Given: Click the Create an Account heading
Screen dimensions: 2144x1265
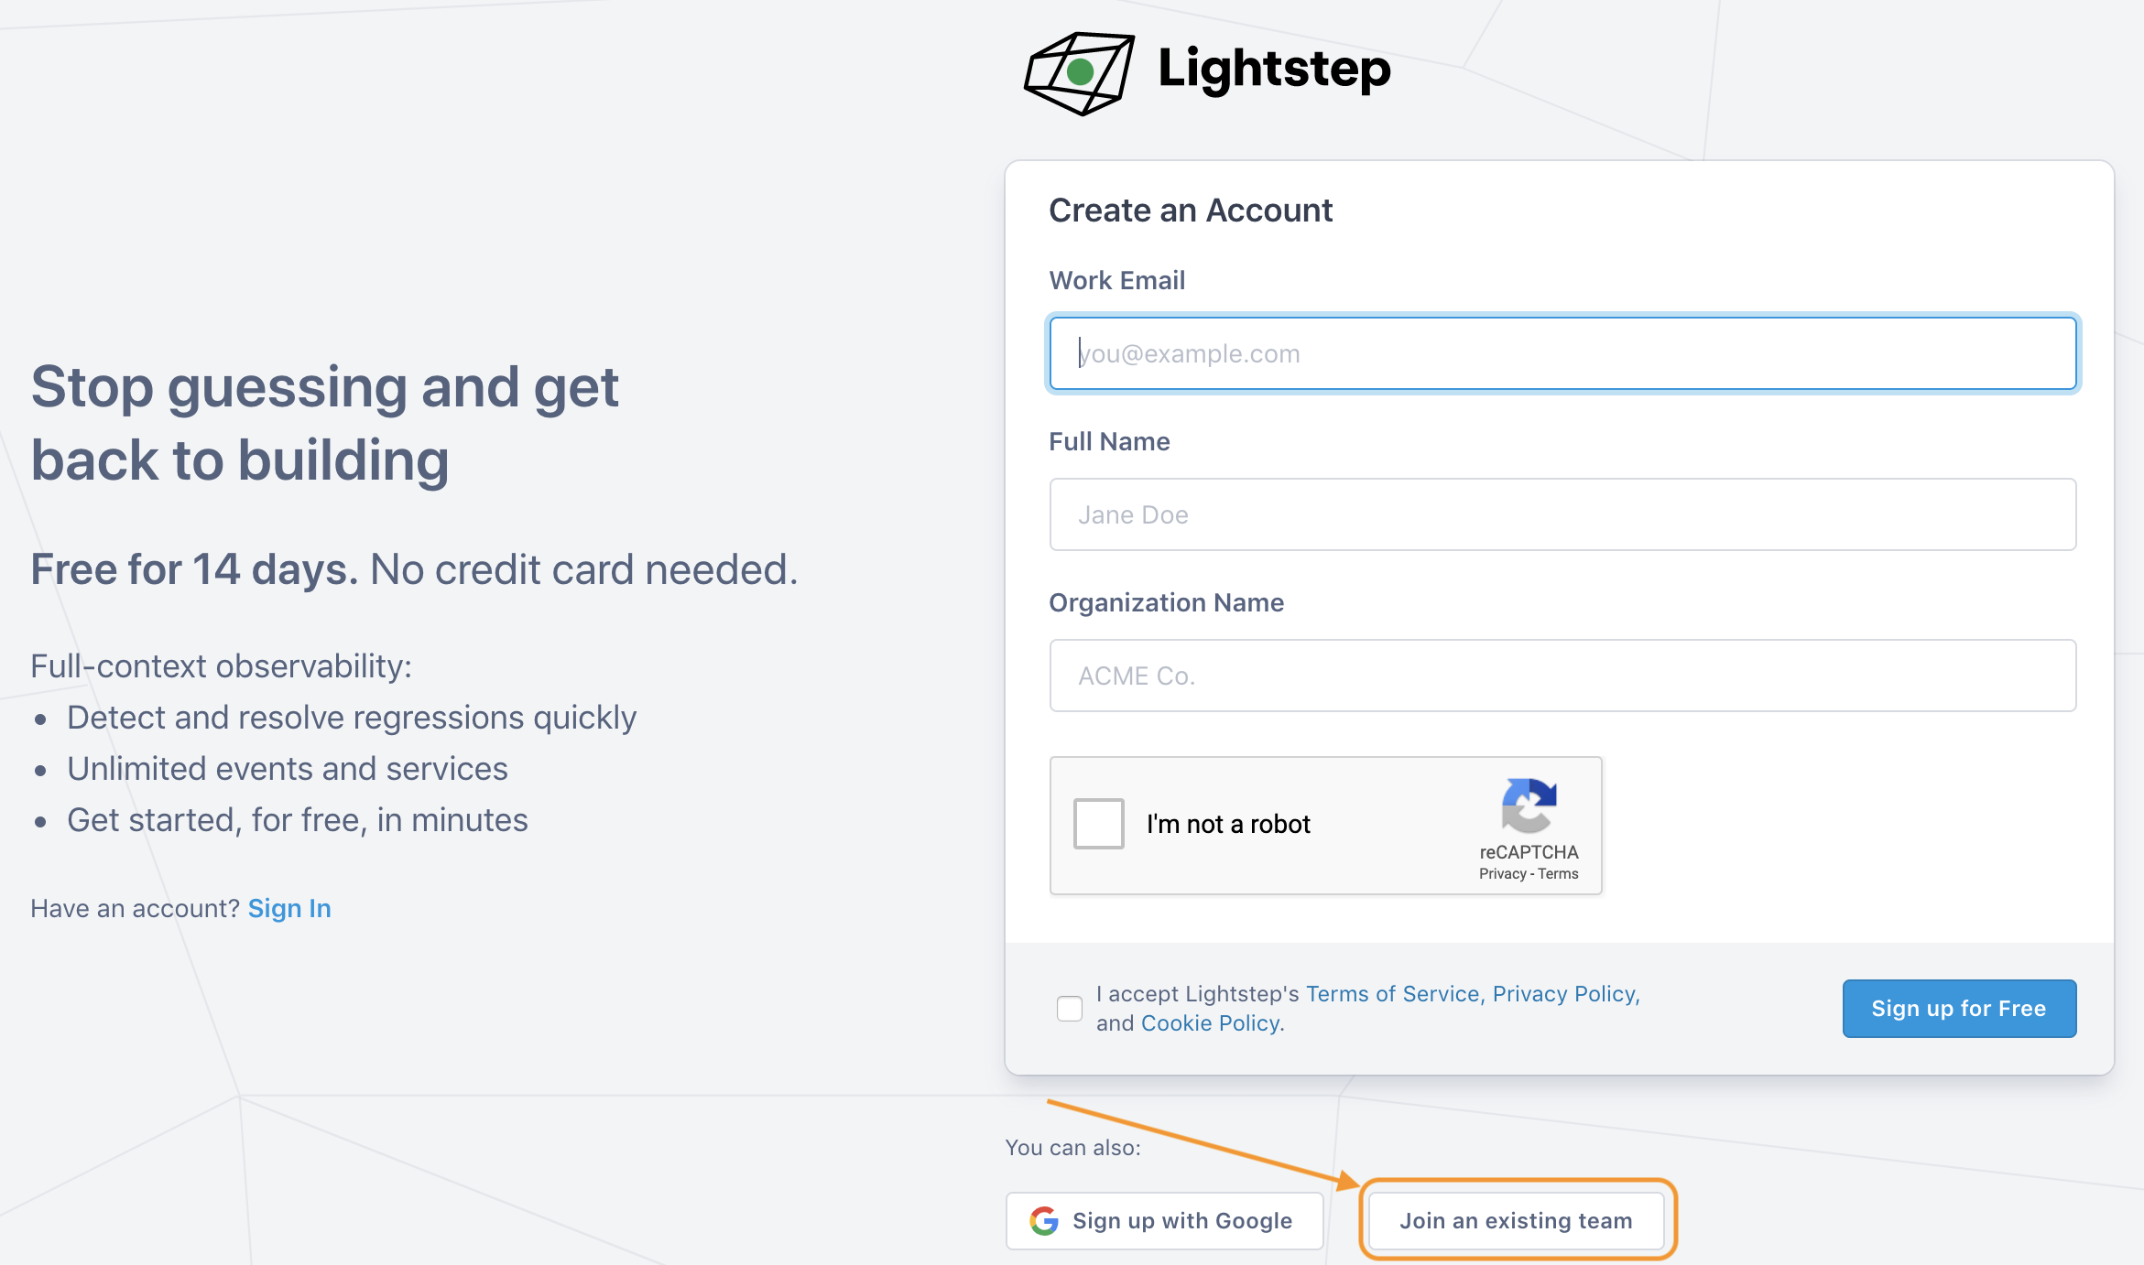Looking at the screenshot, I should point(1191,211).
